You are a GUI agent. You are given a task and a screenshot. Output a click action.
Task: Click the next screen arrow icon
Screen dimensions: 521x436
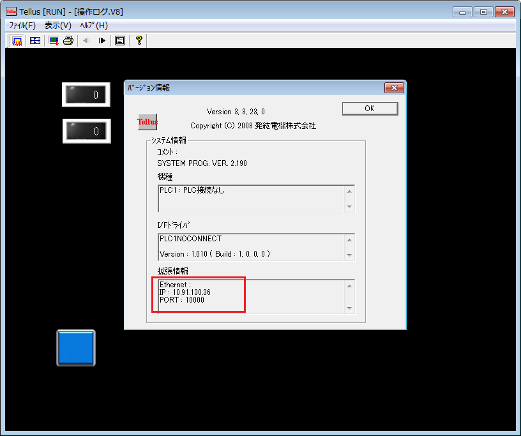[x=102, y=40]
